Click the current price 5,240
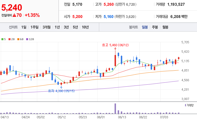The width and height of the screenshot is (197, 124). click(12, 7)
